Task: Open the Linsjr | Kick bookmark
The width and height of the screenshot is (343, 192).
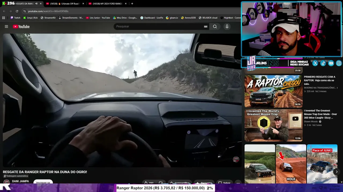Action: click(x=30, y=18)
